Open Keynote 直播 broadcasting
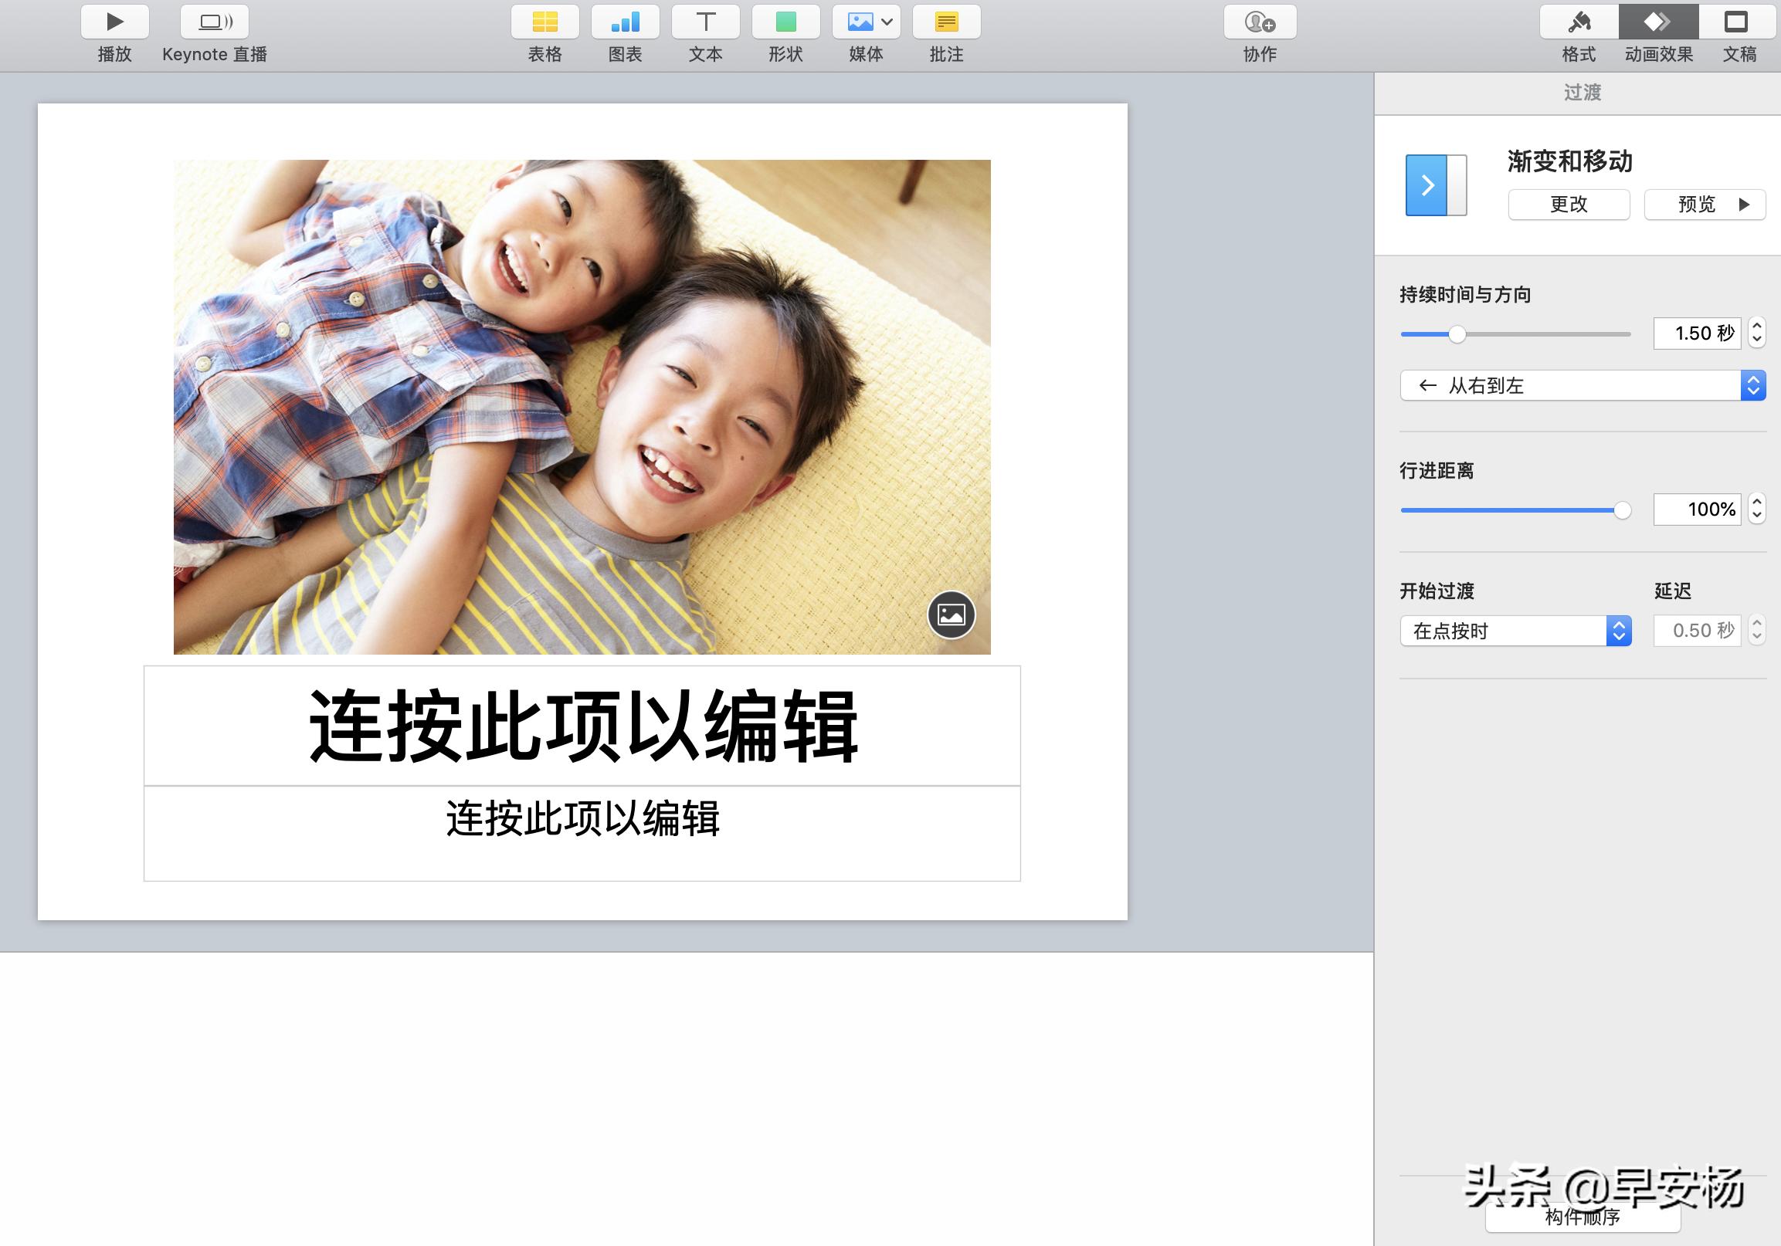Image resolution: width=1781 pixels, height=1246 pixels. 213,21
